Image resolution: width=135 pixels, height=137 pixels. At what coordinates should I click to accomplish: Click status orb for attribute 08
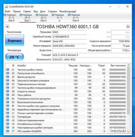[8, 91]
